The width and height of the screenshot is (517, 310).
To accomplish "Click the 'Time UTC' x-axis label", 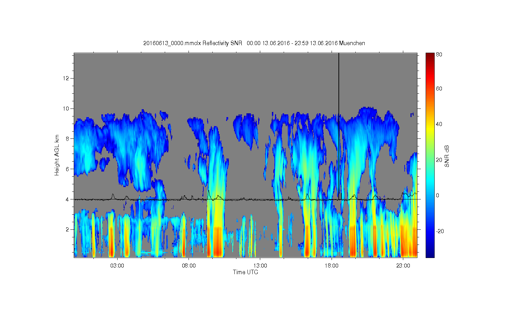I will 245,272.
